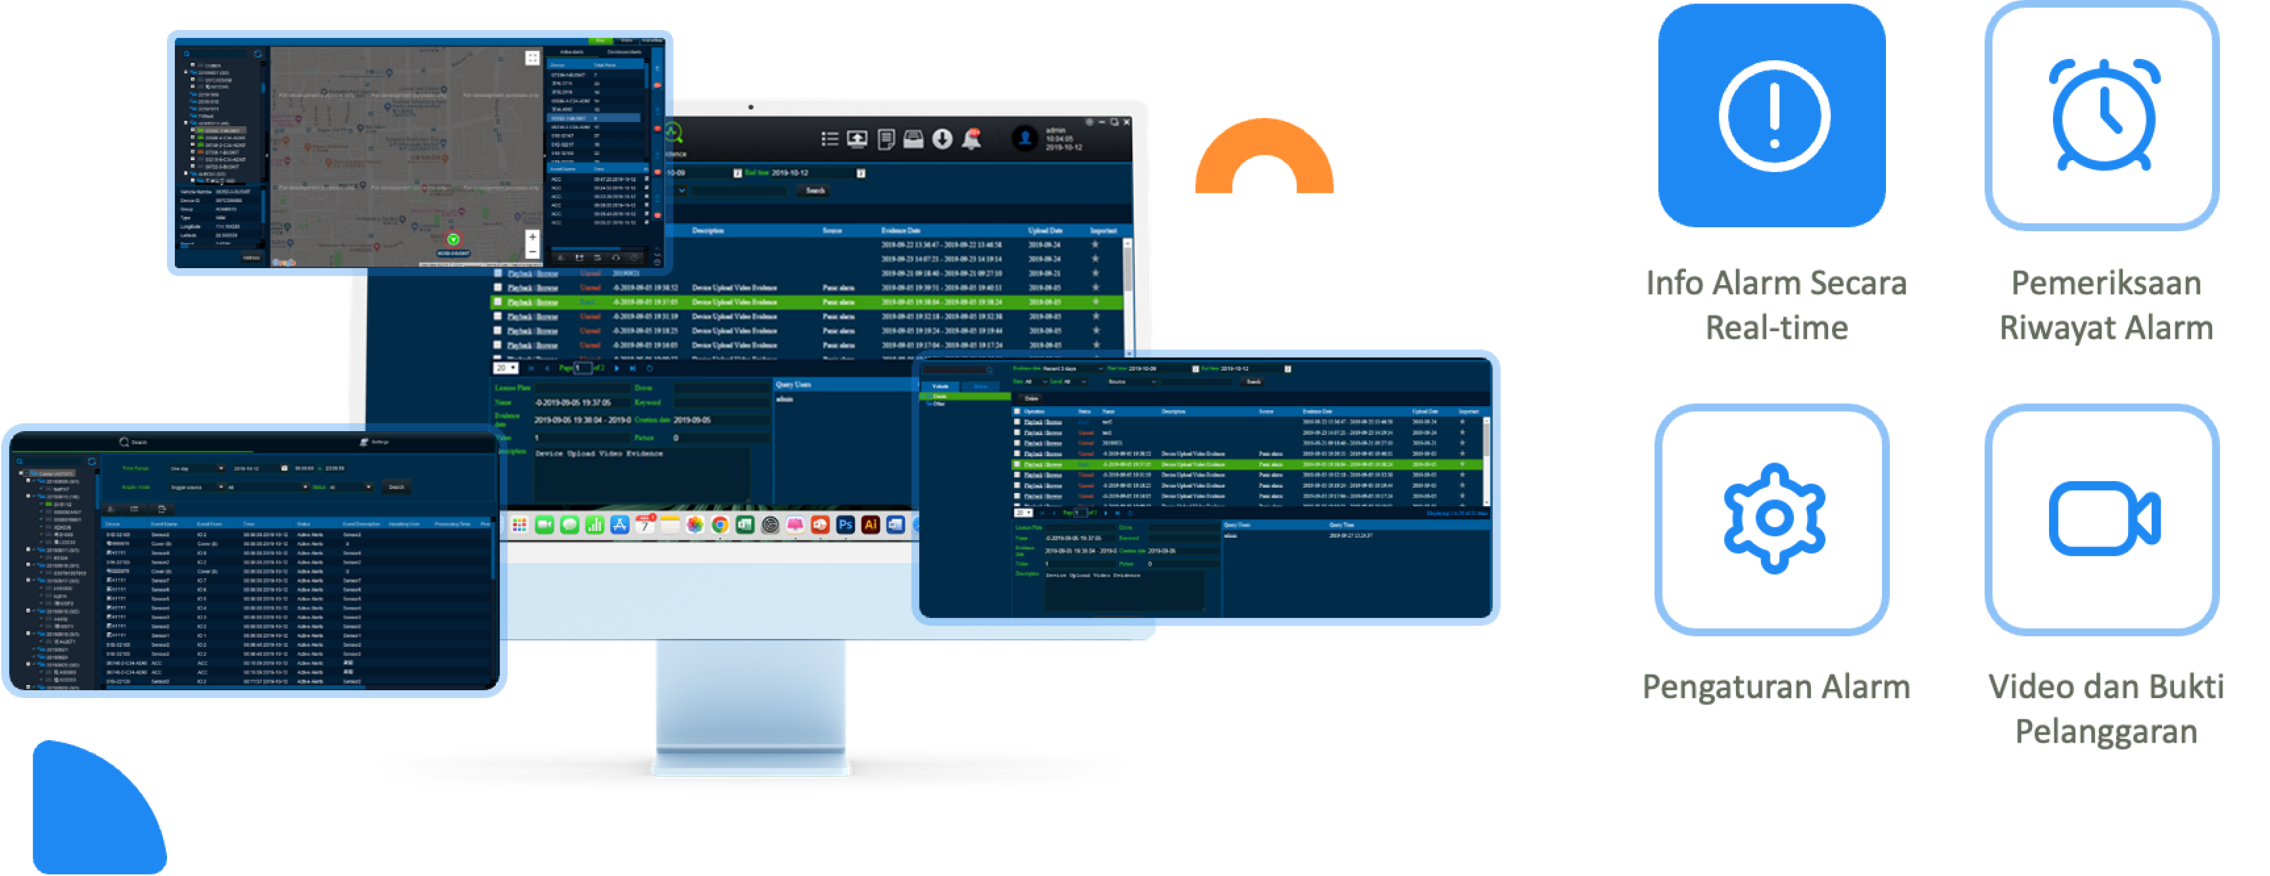Click the Search button in evidence popup

tap(1253, 382)
